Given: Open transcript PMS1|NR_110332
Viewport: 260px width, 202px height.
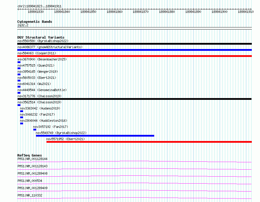Looking at the screenshot, I should tap(30, 195).
